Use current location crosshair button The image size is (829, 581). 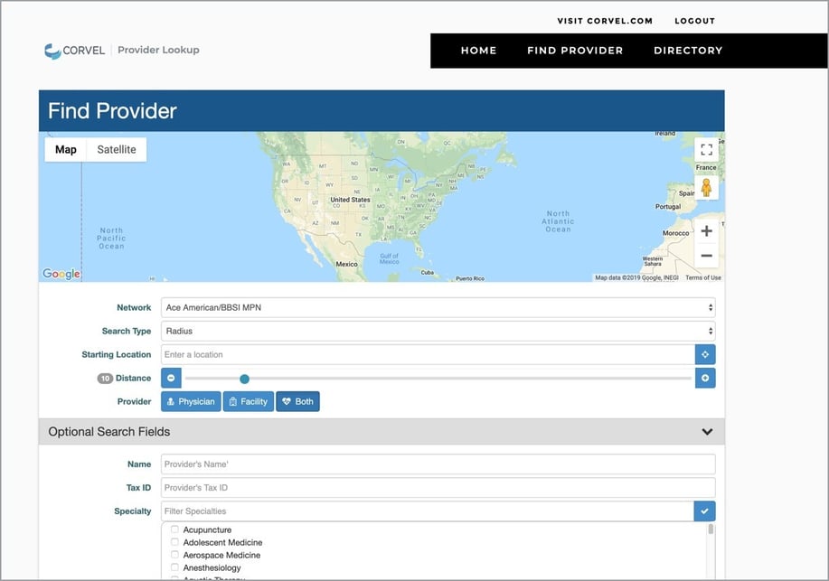click(x=705, y=354)
